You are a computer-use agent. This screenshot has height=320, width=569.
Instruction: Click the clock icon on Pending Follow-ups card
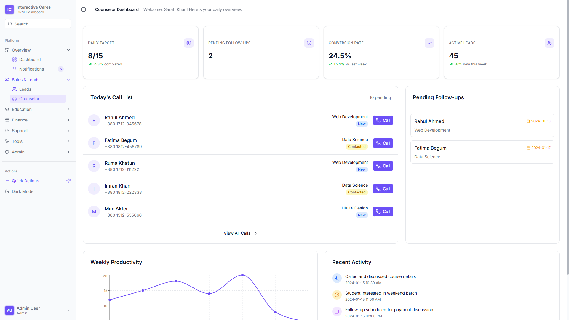pyautogui.click(x=309, y=43)
